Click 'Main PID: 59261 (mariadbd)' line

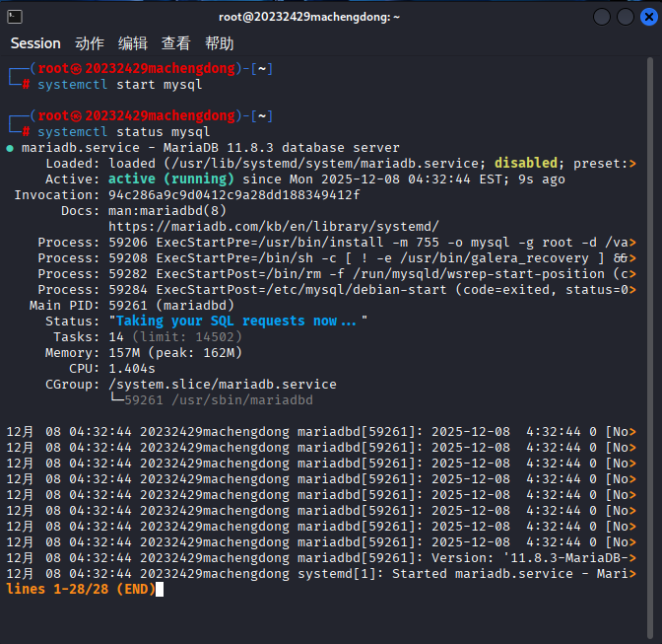pos(132,306)
